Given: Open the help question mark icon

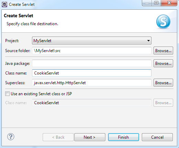Looking at the screenshot, I should [x=11, y=137].
